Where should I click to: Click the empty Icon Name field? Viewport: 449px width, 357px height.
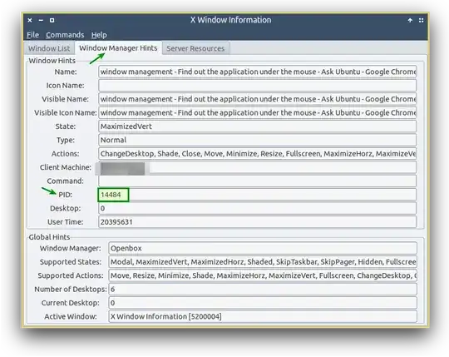point(257,86)
